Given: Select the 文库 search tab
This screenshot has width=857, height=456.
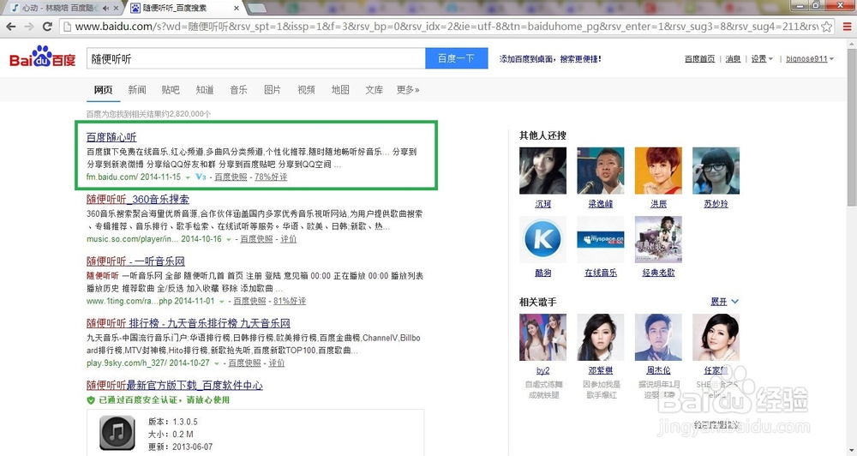Looking at the screenshot, I should (374, 90).
